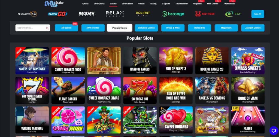
Task: Select the Play'n GO provider logo
Action: tap(57, 14)
